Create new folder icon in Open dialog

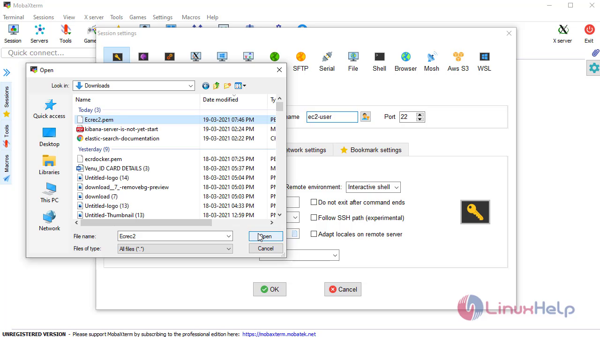(227, 86)
